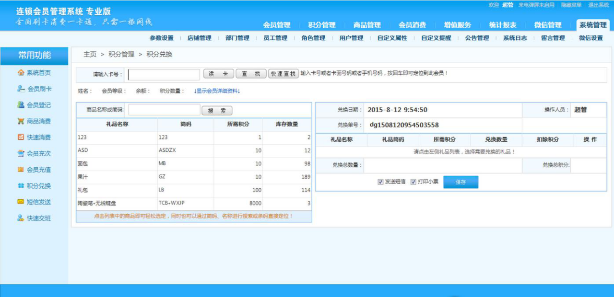Viewport: 614px width, 297px height.
Task: Open the 增值服务 tab
Action: [x=457, y=25]
